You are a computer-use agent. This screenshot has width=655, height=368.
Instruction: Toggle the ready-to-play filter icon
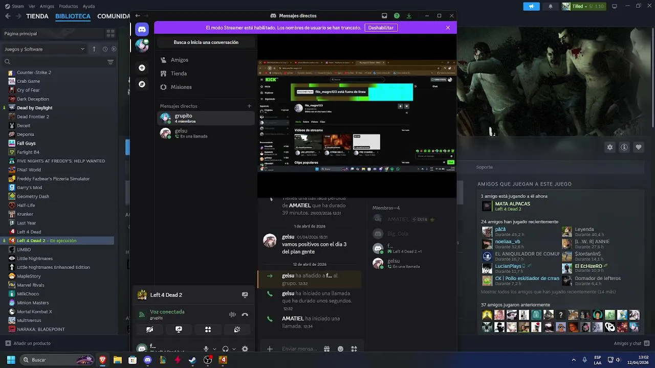pyautogui.click(x=114, y=49)
